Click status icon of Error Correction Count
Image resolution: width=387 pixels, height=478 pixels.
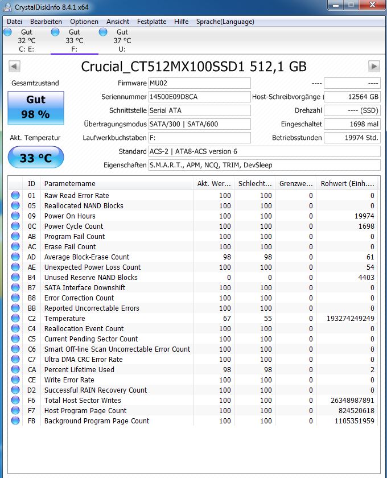click(15, 298)
